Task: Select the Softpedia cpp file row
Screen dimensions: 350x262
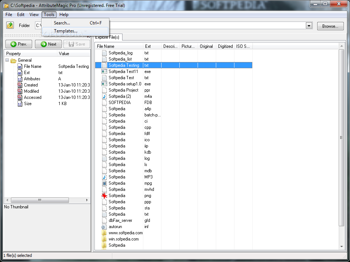Action: click(174, 127)
